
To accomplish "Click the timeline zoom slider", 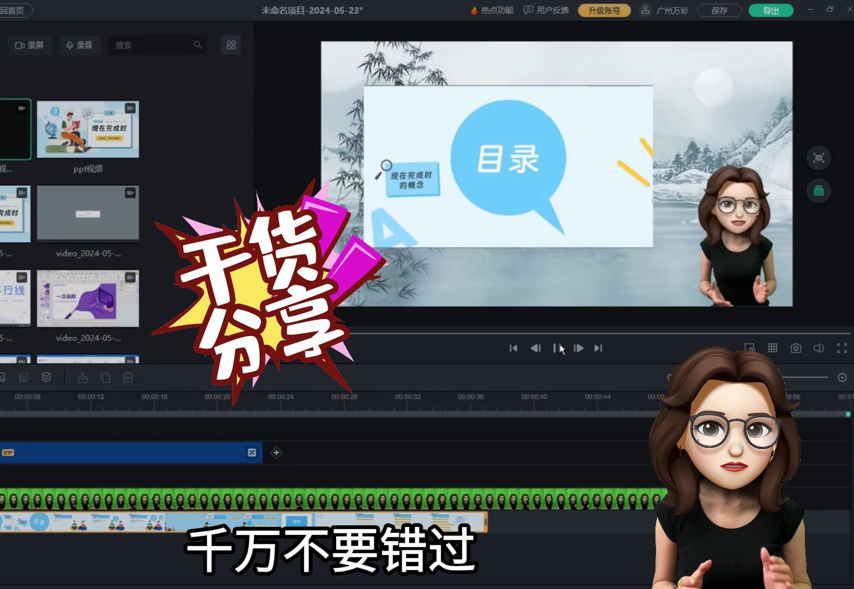I will [805, 377].
